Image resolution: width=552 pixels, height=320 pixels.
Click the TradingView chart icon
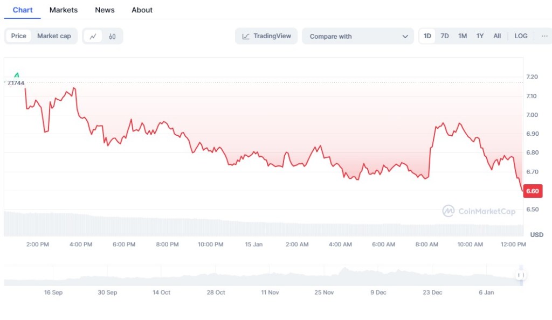pyautogui.click(x=246, y=36)
